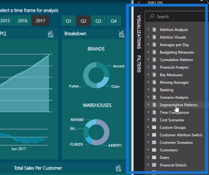This screenshot has width=209, height=175.
Task: Select the 2017 year slicer button
Action: [40, 21]
